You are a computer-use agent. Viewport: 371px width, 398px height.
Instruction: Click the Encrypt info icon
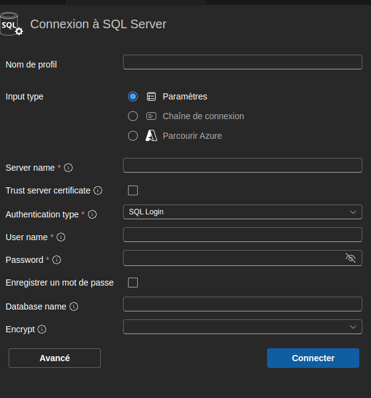(42, 329)
